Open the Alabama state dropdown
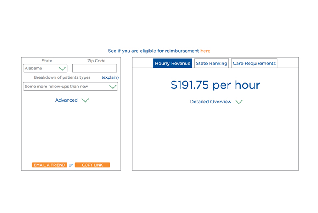318x213 pixels. pos(45,68)
